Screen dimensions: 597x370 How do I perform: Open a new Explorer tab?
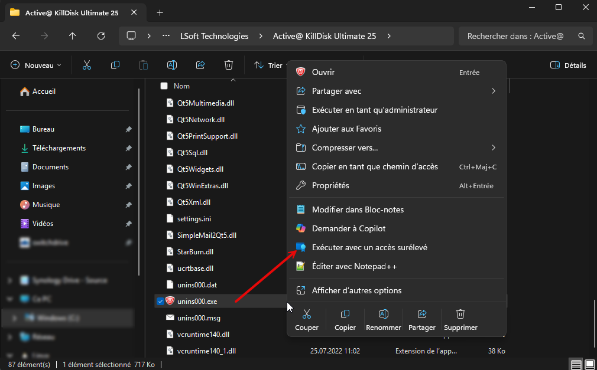[x=160, y=13]
